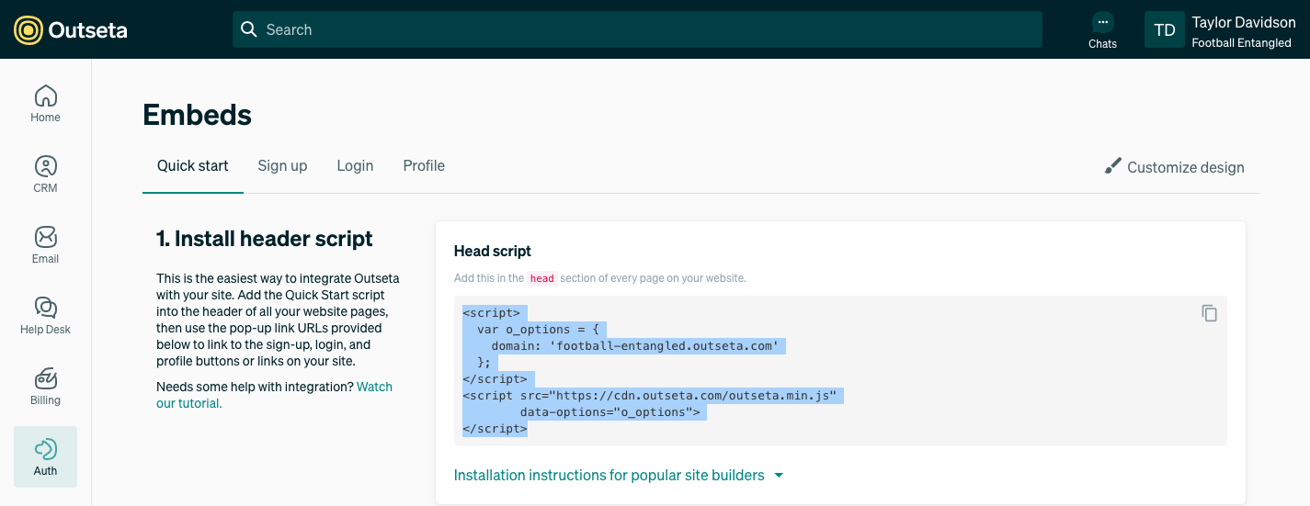
Task: Select the Billing sidebar icon
Action: click(x=45, y=387)
